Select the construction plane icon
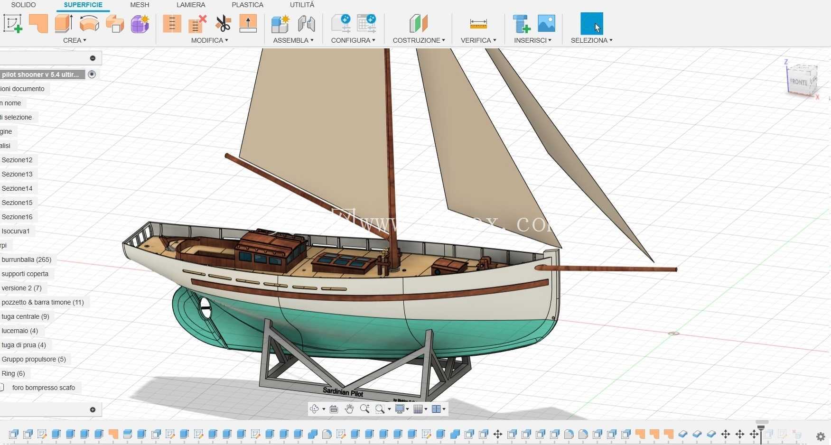Viewport: 831px width, 445px height. 418,23
